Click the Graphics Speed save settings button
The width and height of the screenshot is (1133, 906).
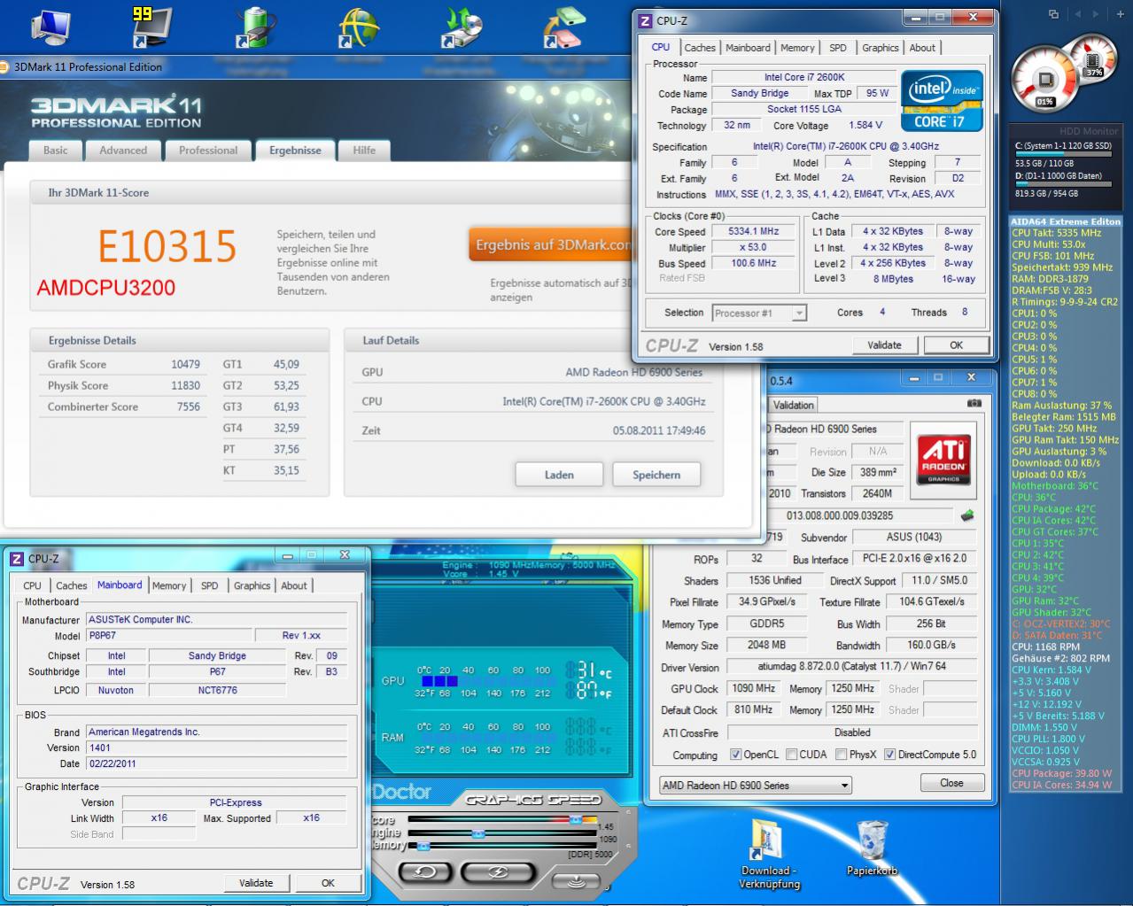[x=575, y=880]
